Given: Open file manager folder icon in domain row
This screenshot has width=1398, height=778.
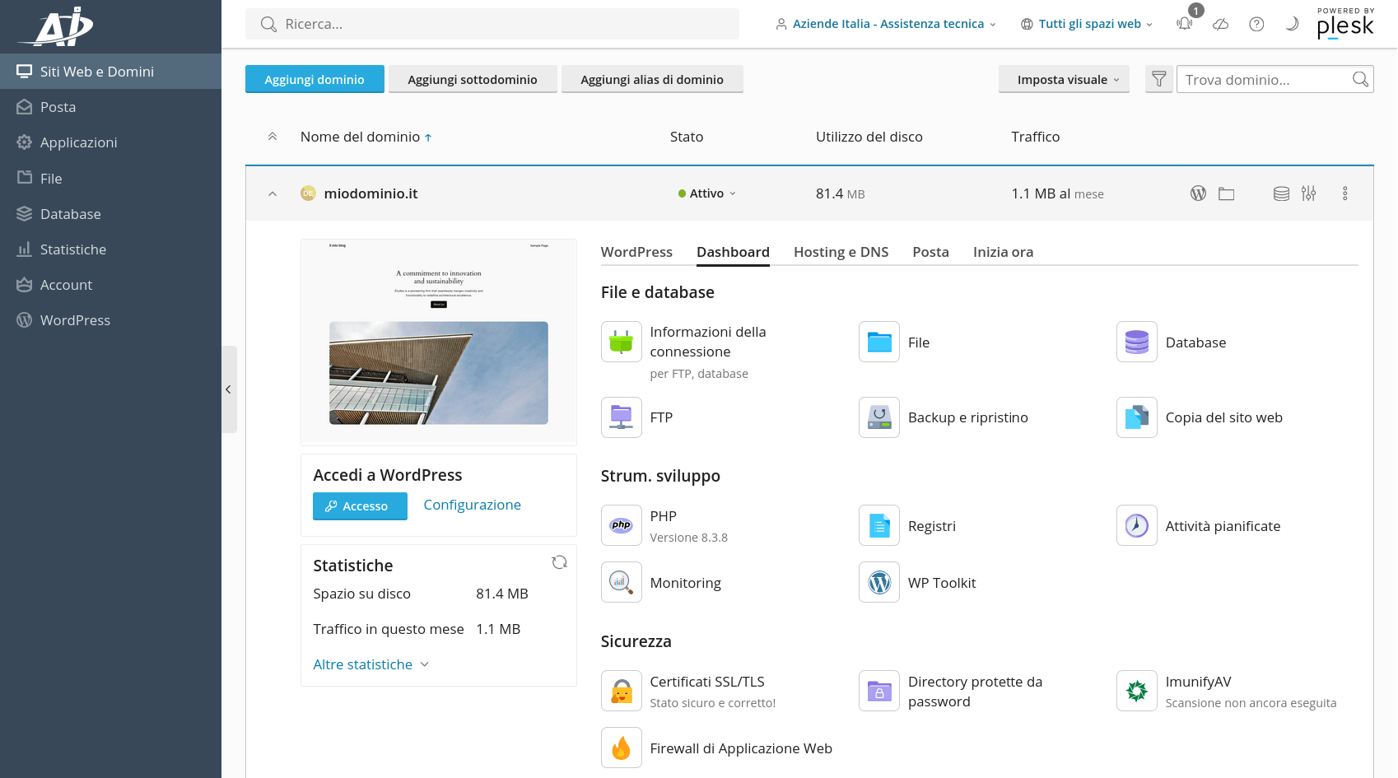Looking at the screenshot, I should [1227, 193].
